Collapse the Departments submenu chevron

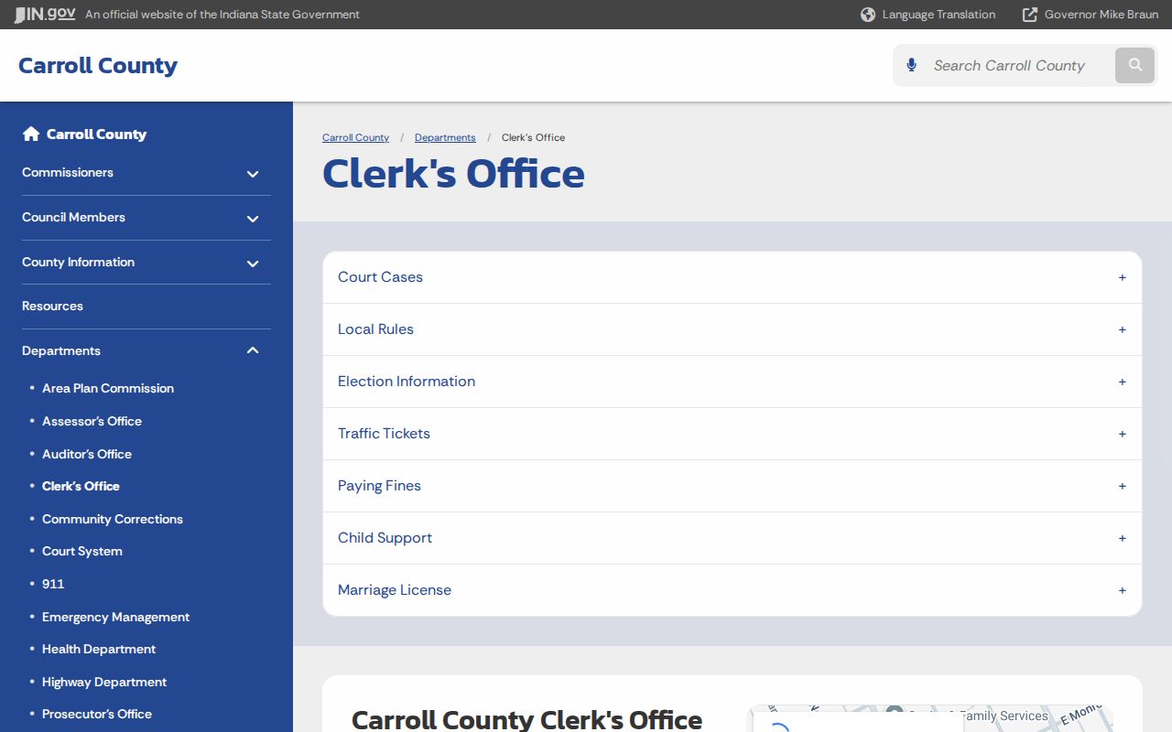[x=253, y=350]
